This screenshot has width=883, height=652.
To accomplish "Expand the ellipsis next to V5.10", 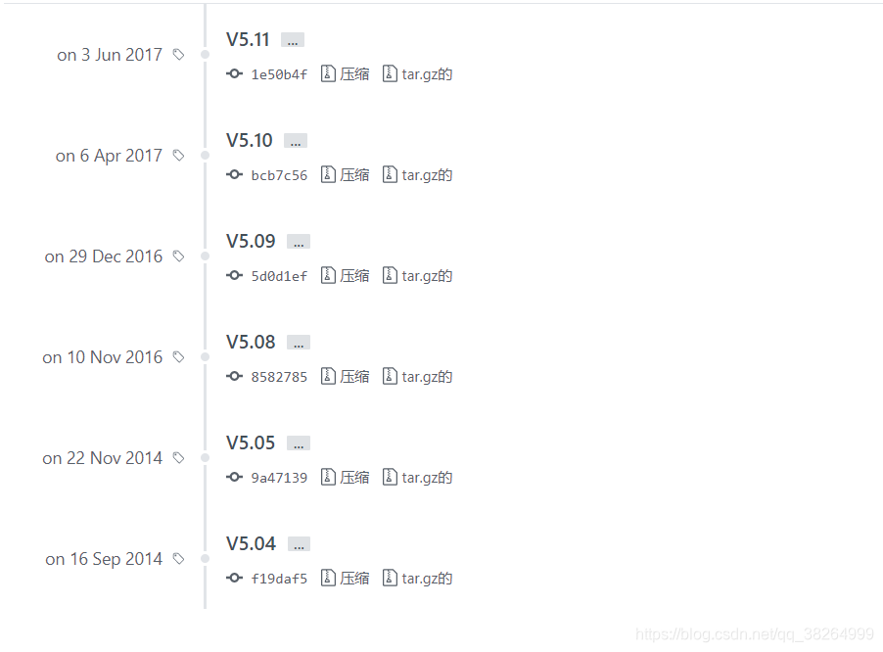I will click(295, 141).
